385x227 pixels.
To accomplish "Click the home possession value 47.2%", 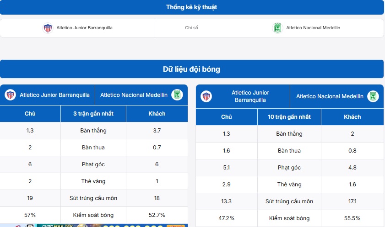I will (227, 218).
